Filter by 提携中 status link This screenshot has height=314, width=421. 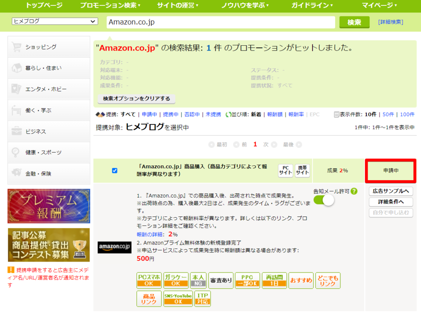[x=171, y=114]
